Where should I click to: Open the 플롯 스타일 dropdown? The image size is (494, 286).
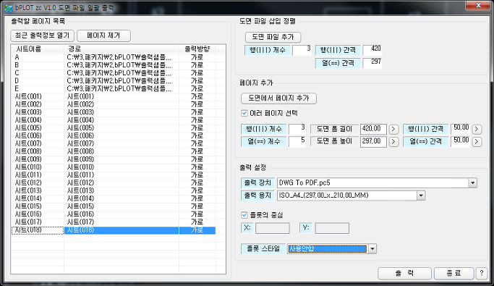pyautogui.click(x=372, y=249)
